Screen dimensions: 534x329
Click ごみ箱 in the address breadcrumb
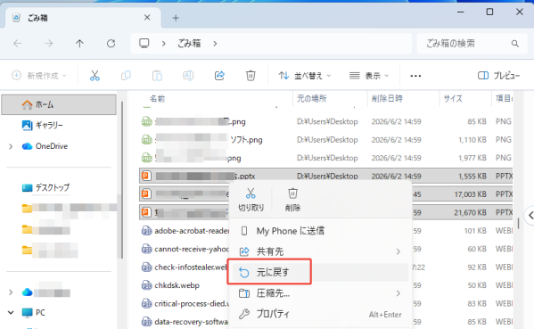pos(189,44)
